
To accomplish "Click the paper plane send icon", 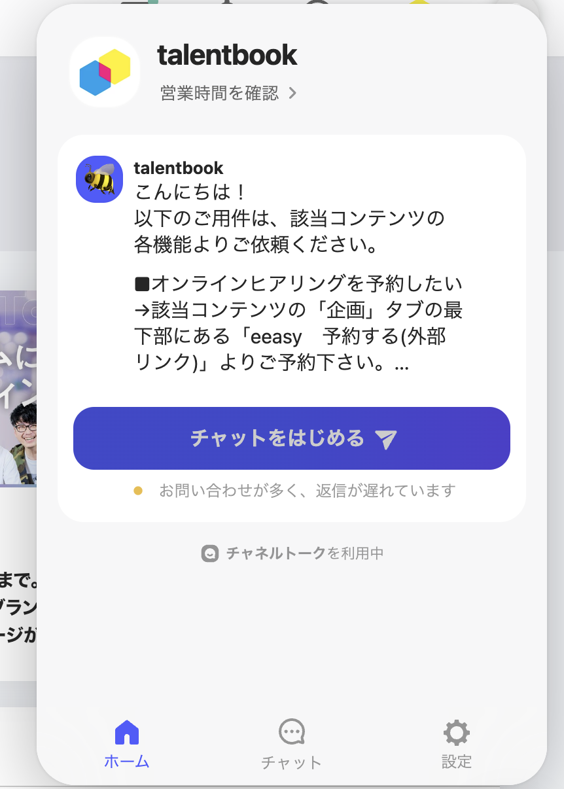I will click(x=387, y=439).
